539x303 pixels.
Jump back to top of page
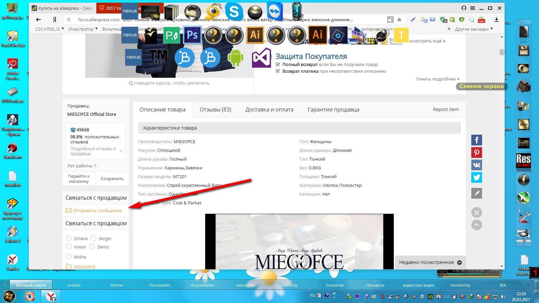(476, 225)
